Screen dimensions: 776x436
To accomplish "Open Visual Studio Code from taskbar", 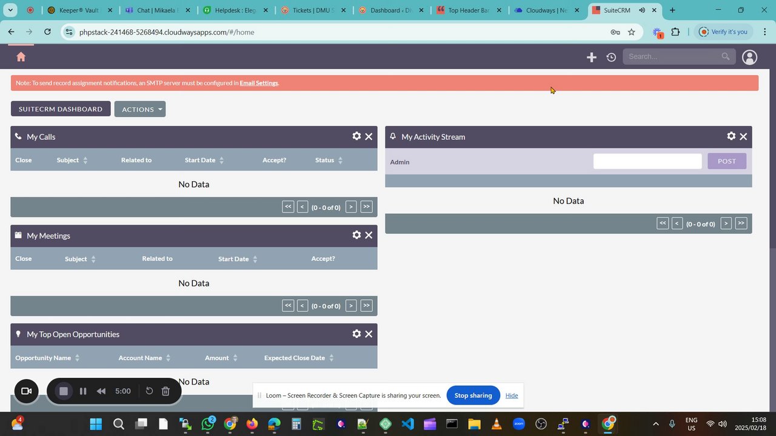I will (x=407, y=424).
